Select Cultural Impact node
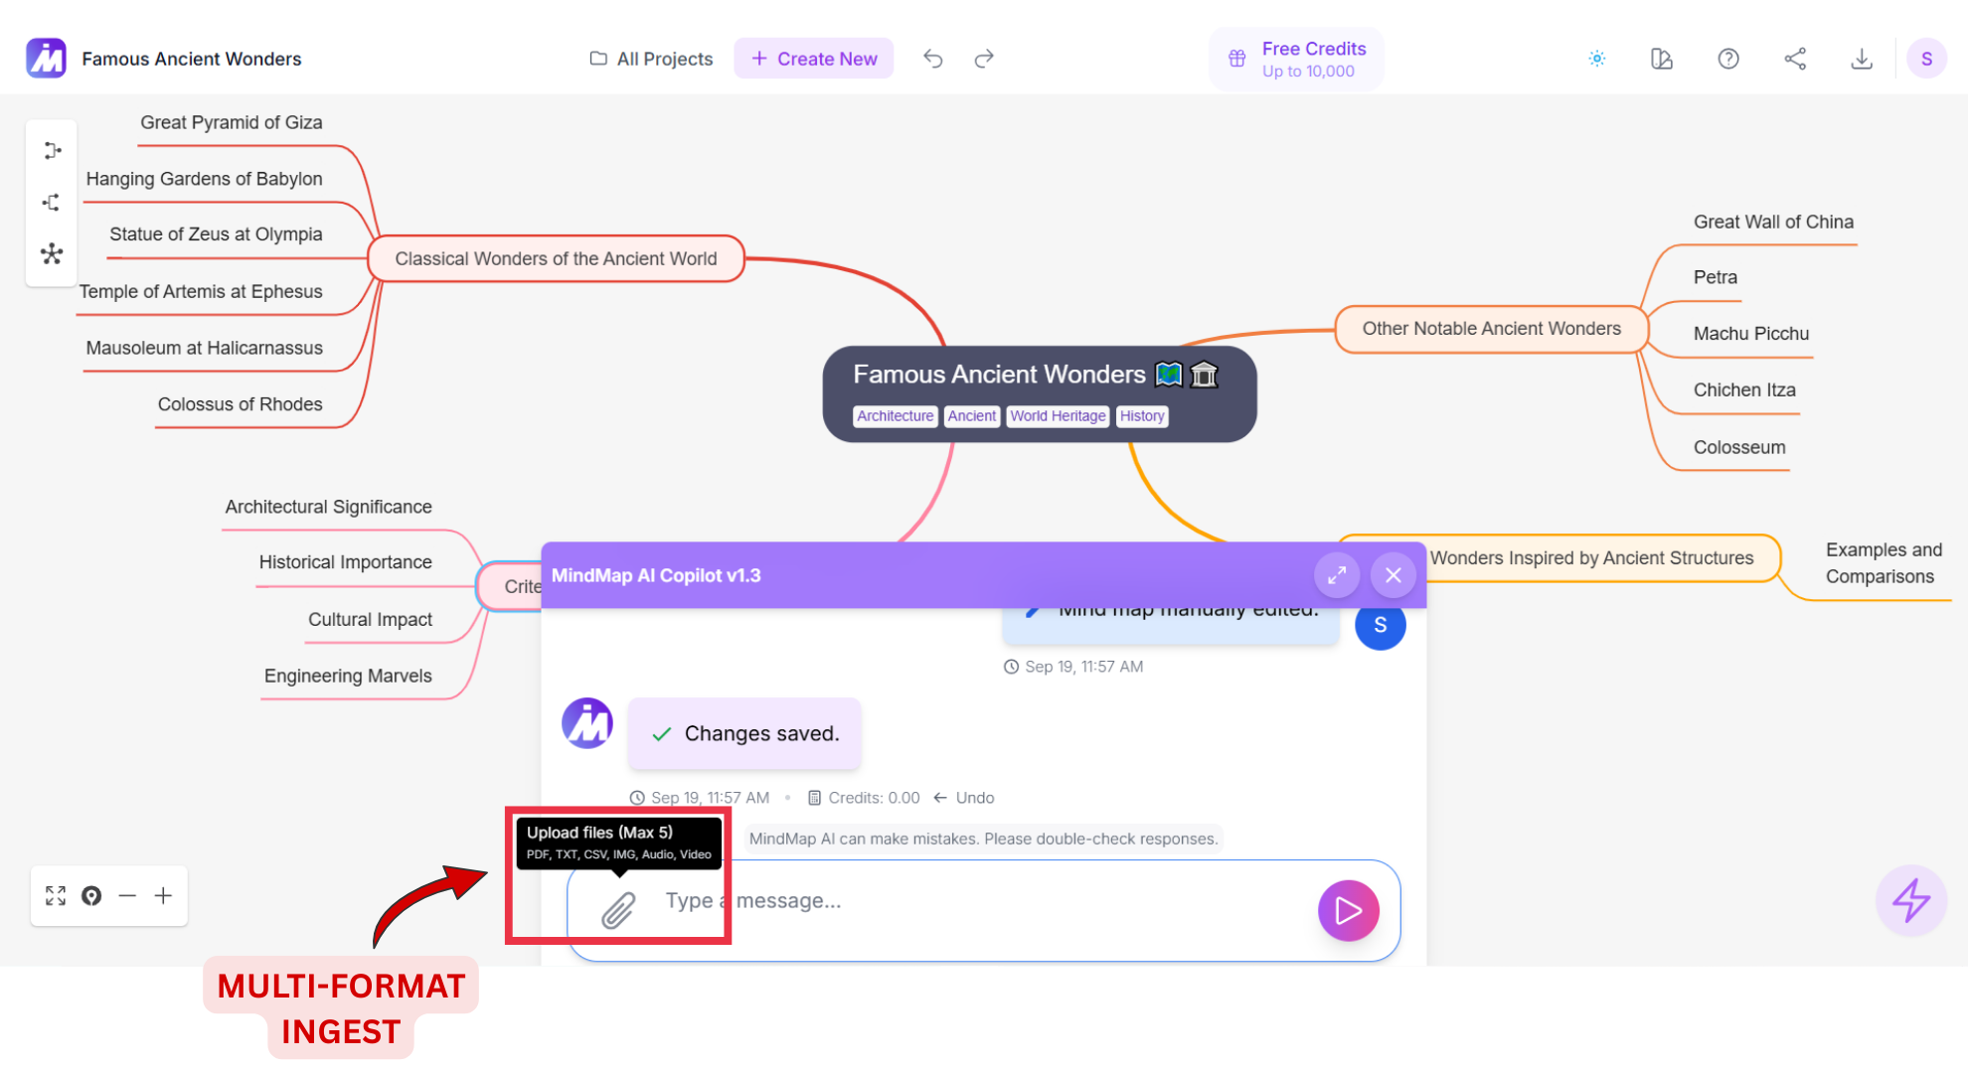The height and width of the screenshot is (1073, 1968). 370,619
